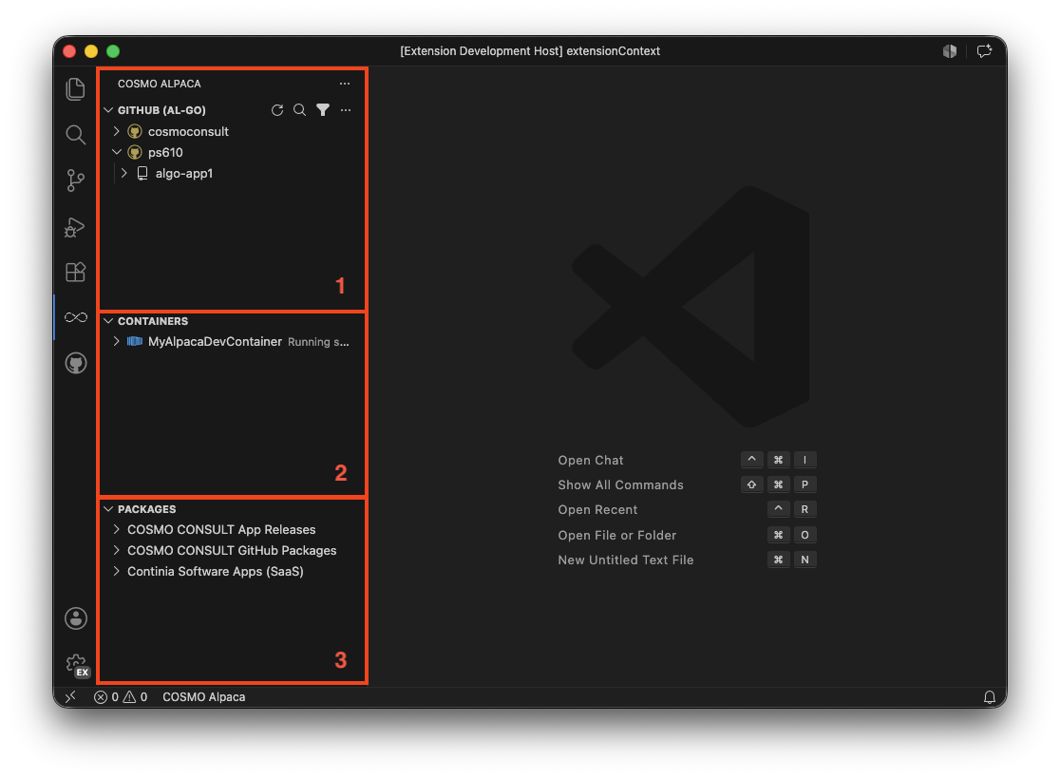Open the GitHub view in activity bar

click(x=75, y=363)
